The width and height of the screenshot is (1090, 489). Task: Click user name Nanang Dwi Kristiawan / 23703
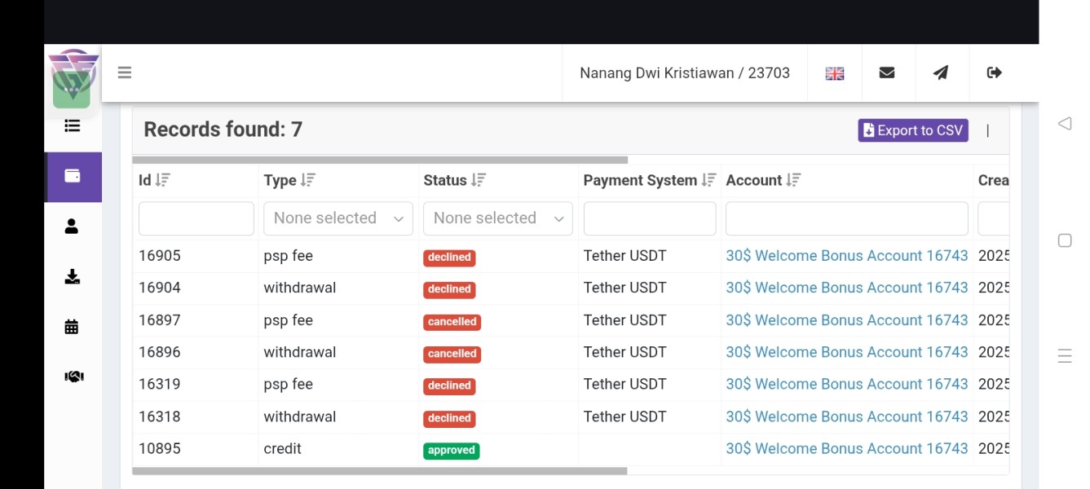pyautogui.click(x=685, y=73)
